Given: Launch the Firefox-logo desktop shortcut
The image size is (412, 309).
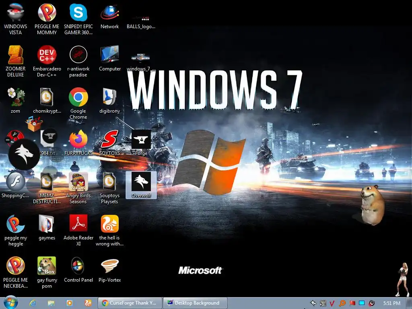Looking at the screenshot, I should click(x=78, y=143).
